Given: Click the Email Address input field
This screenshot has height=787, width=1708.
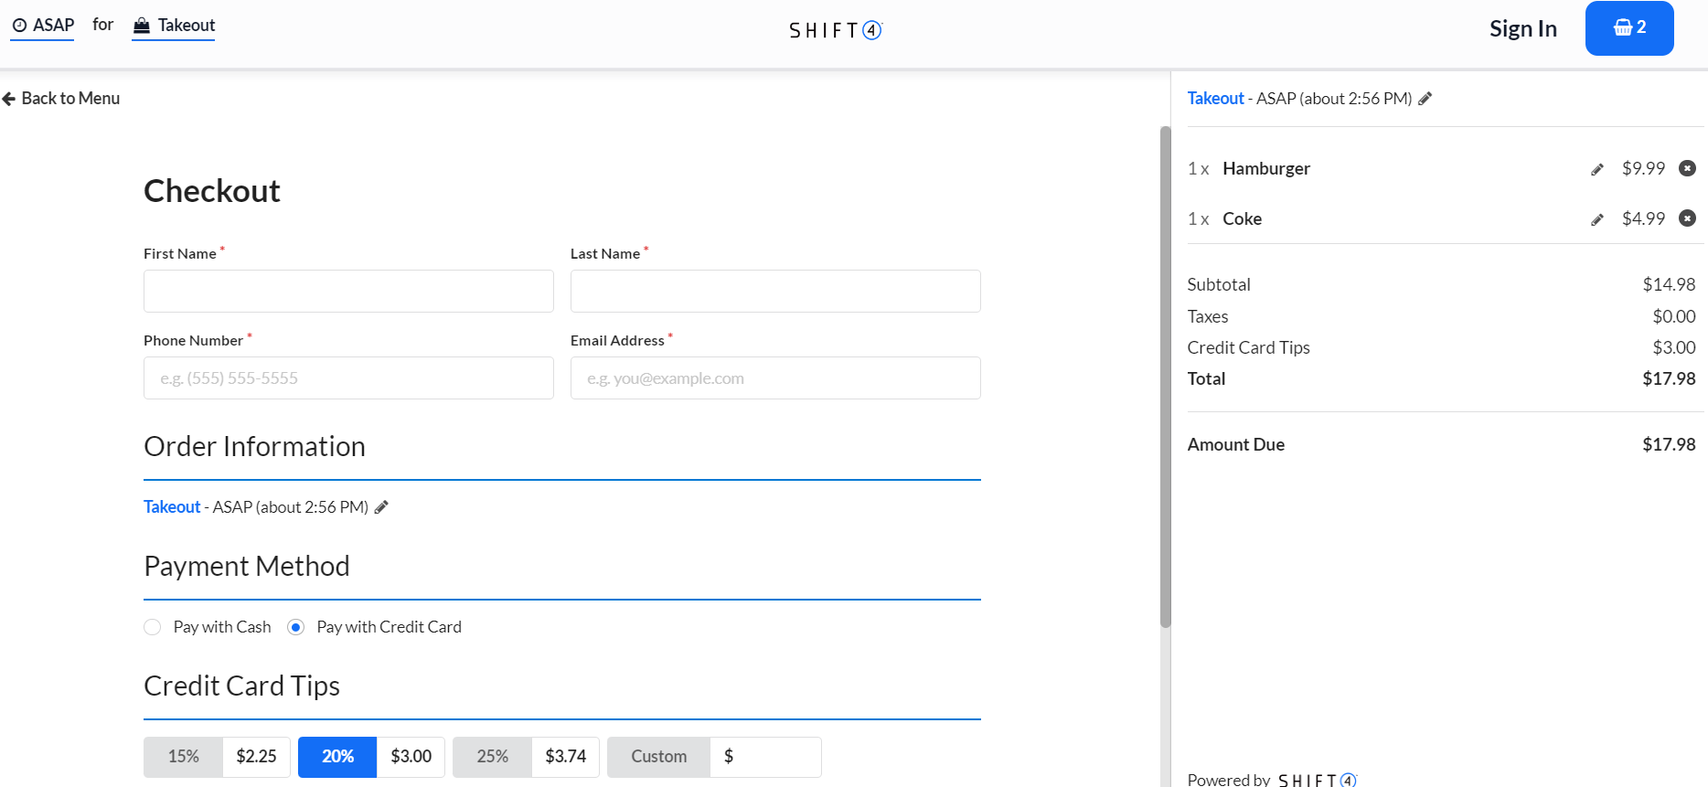Looking at the screenshot, I should pyautogui.click(x=774, y=378).
